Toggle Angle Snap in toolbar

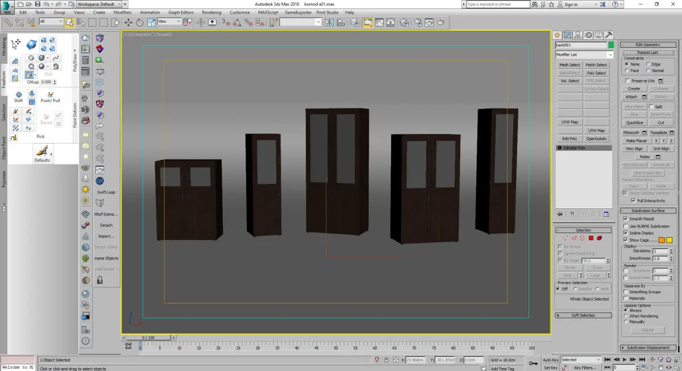coord(238,23)
